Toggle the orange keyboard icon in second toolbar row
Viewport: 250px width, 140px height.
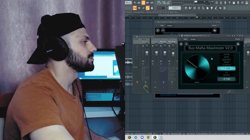(x=135, y=8)
